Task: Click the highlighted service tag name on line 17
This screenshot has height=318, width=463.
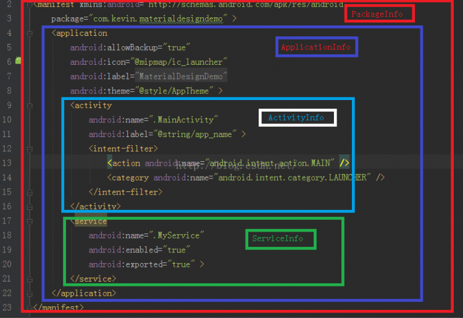Action: 91,221
